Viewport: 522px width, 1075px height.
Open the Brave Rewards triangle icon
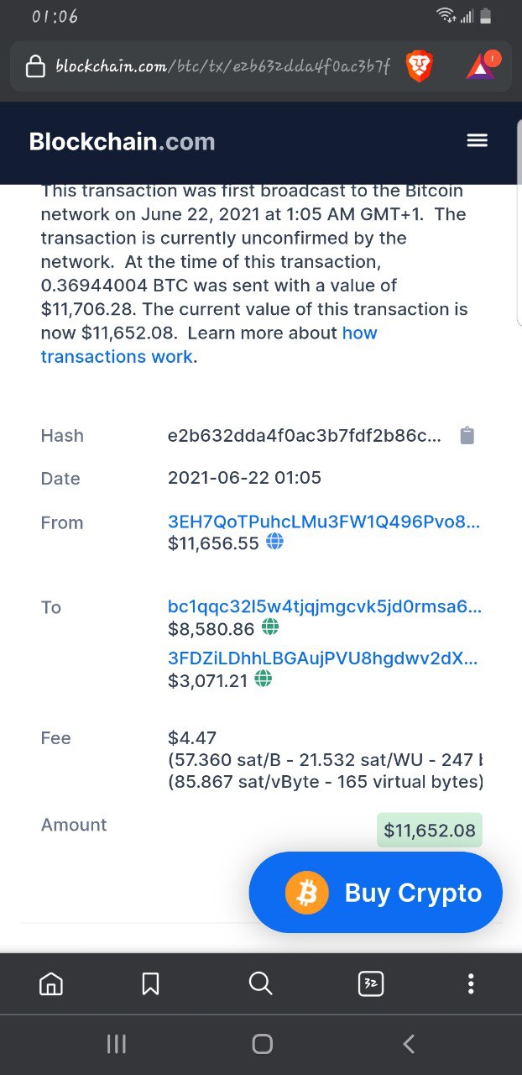483,65
